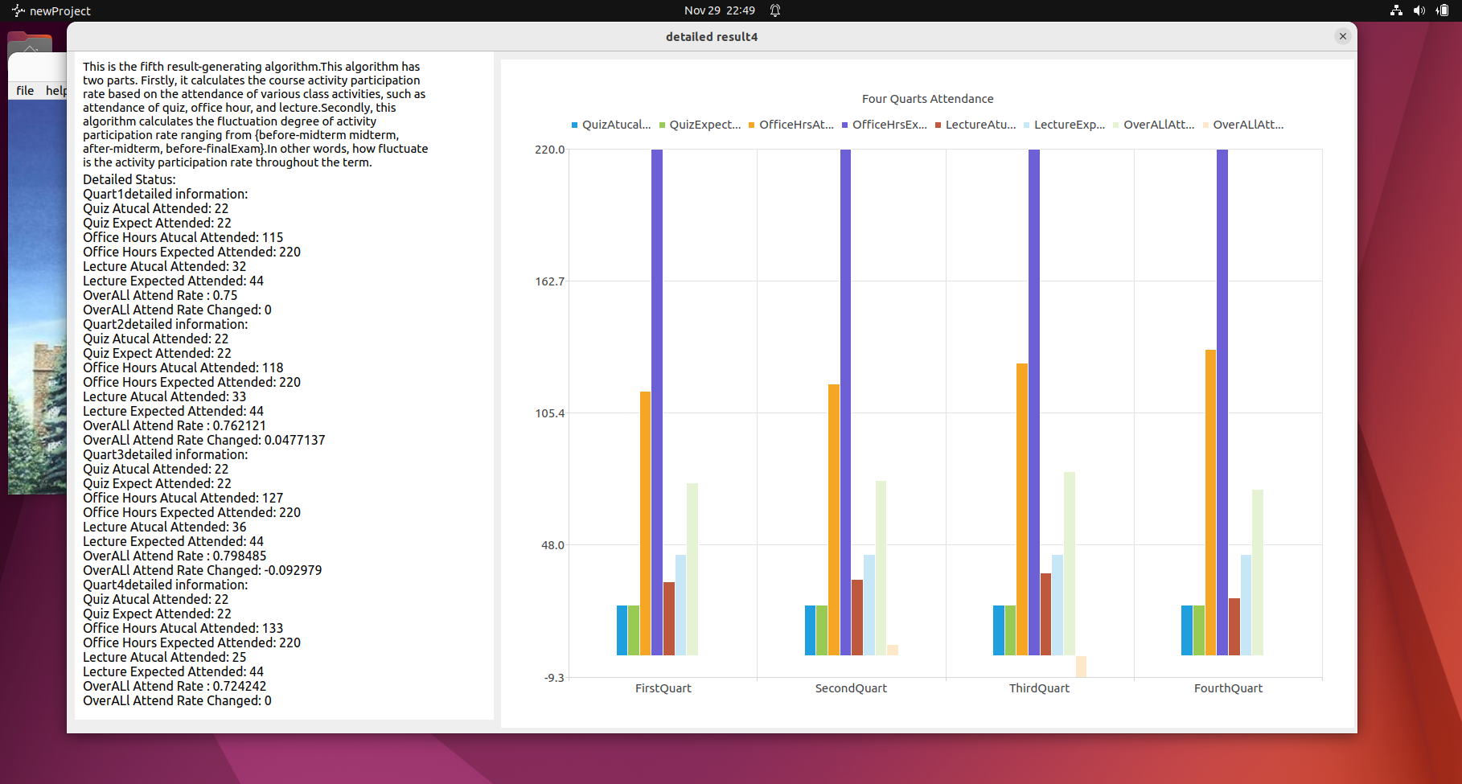Viewport: 1462px width, 784px height.
Task: Click the FirstQuart axis label
Action: click(x=663, y=688)
